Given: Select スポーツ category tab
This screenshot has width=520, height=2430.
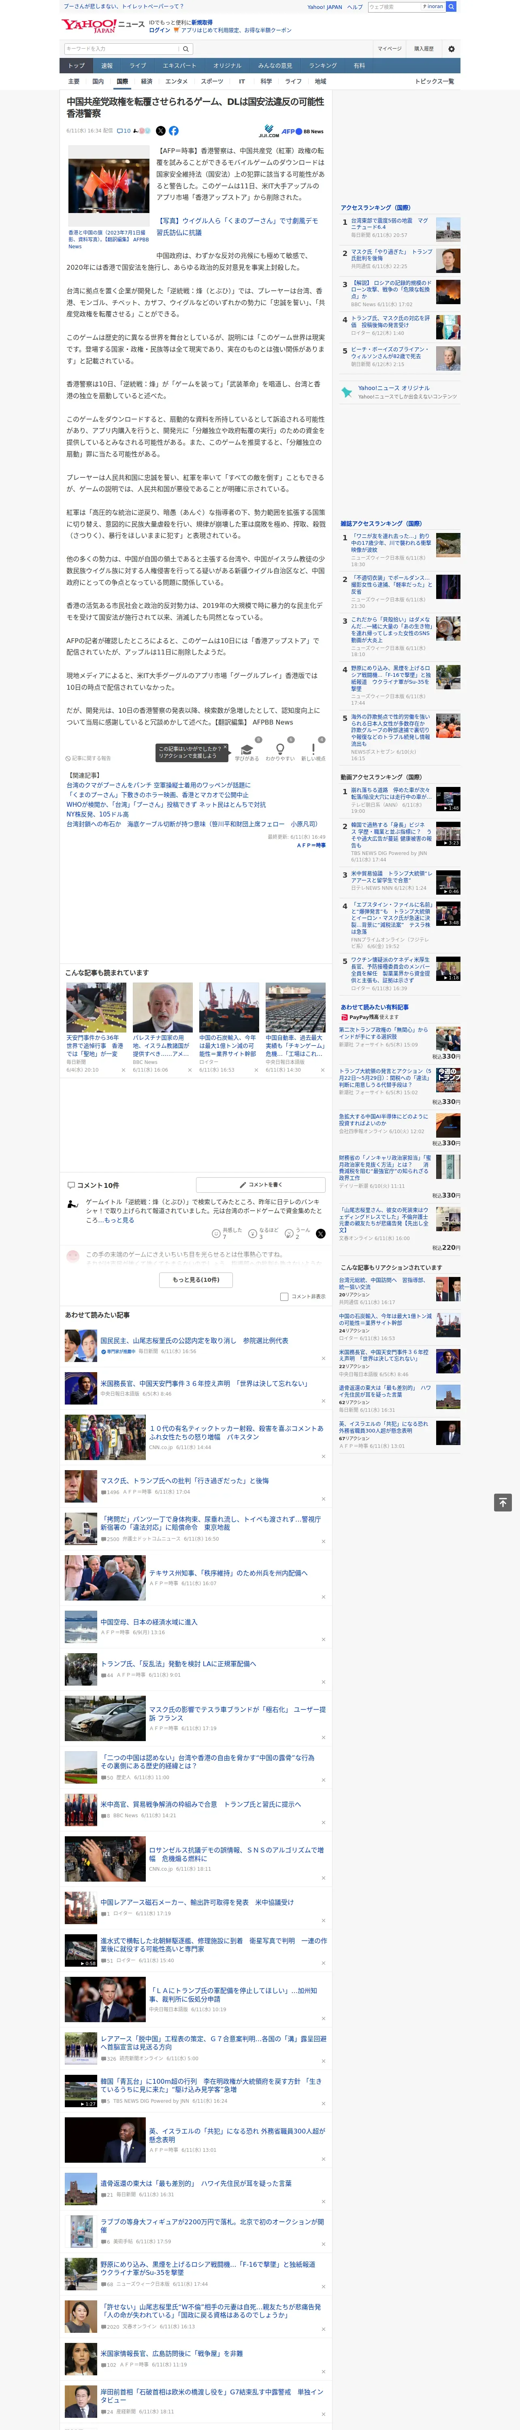Looking at the screenshot, I should click(x=212, y=81).
